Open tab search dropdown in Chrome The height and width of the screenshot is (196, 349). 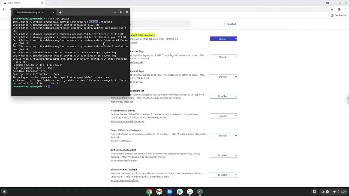327,3
